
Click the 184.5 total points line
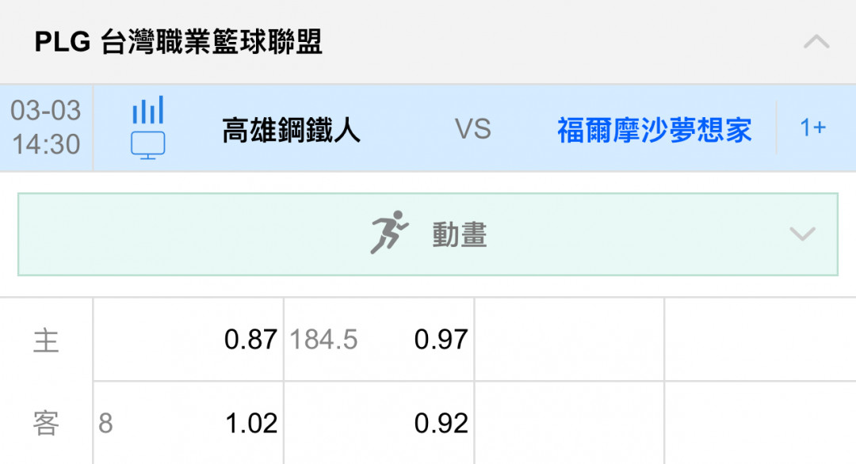pos(323,340)
